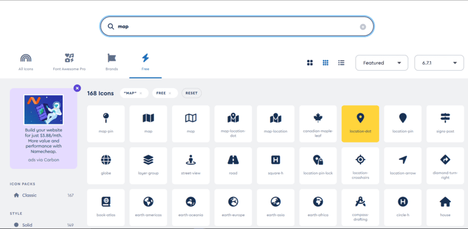Select the globe icon
Viewport: 468px width, 229px height.
point(106,165)
